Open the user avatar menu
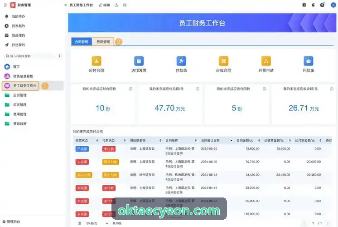Image resolution: width=338 pixels, height=227 pixels. pyautogui.click(x=333, y=5)
